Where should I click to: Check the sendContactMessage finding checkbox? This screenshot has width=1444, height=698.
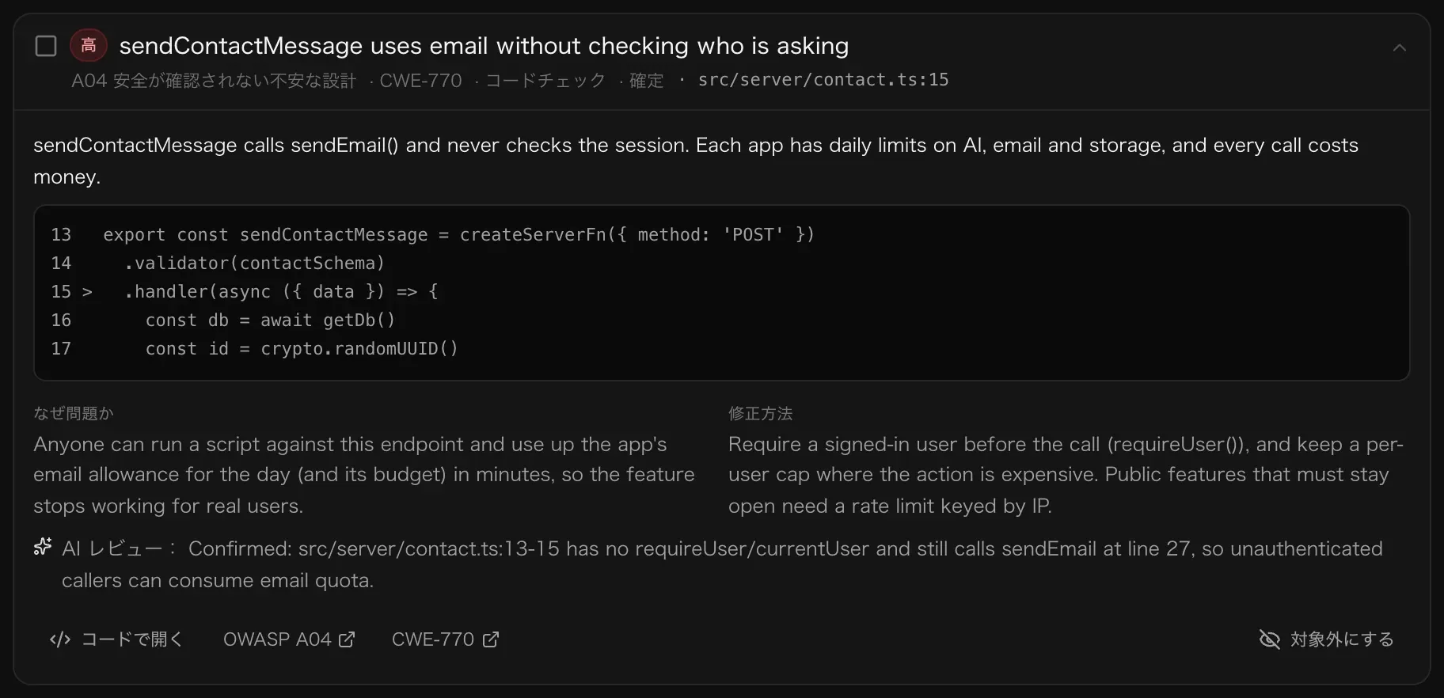point(46,46)
